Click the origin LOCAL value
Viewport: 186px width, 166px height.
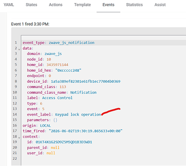46,126
